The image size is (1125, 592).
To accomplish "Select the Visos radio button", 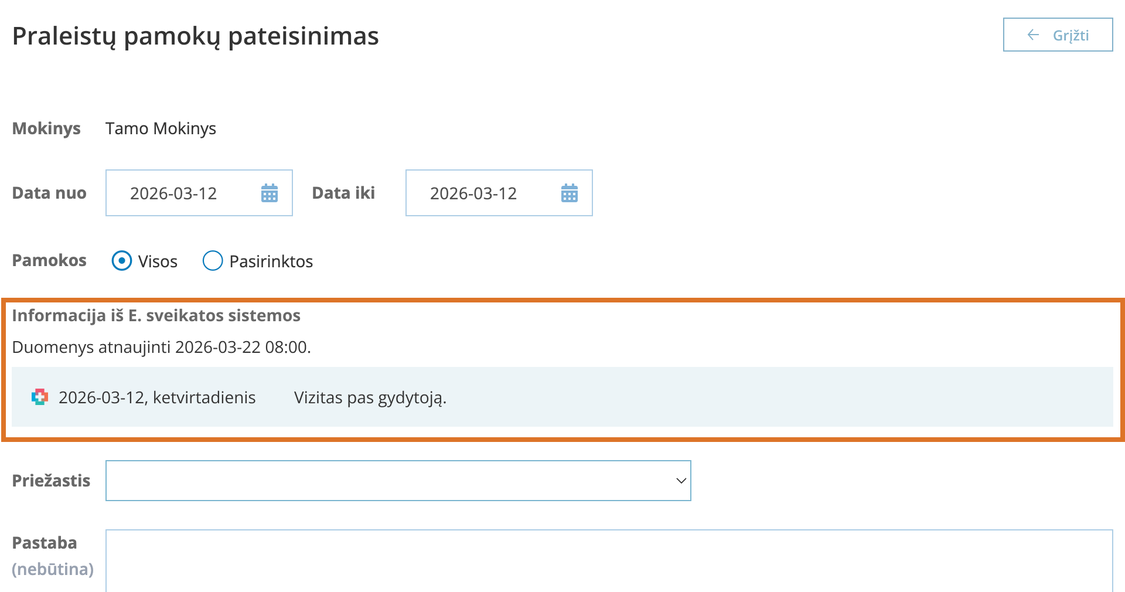I will pos(122,261).
